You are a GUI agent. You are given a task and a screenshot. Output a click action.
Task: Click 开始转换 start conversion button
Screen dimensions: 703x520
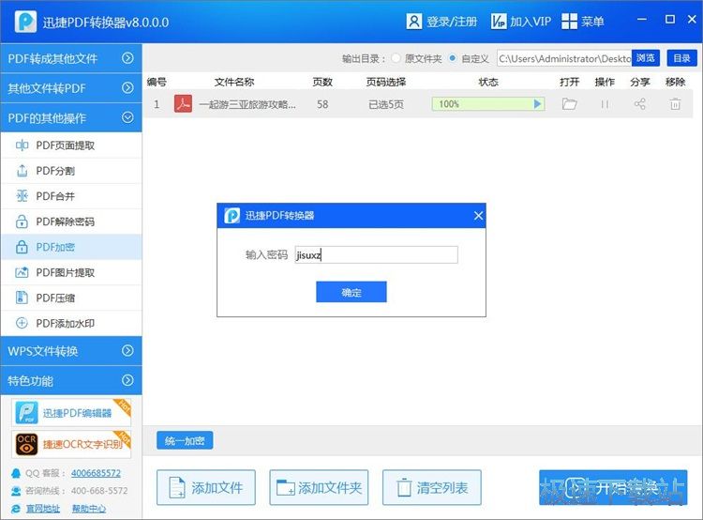coord(613,488)
